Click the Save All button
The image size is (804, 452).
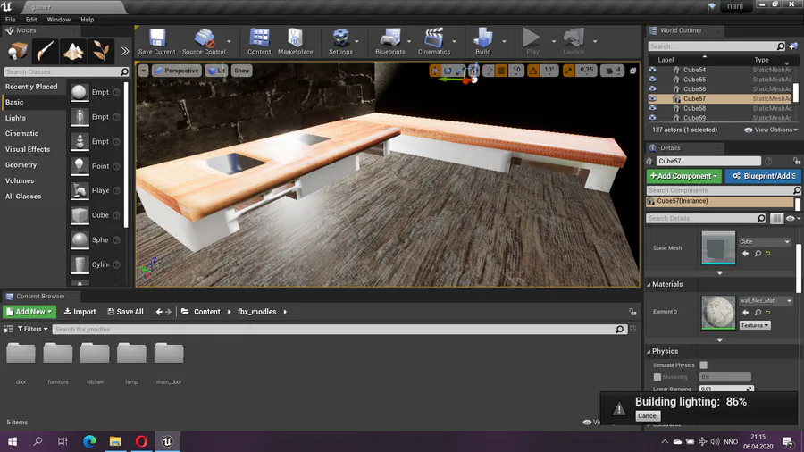tap(125, 312)
